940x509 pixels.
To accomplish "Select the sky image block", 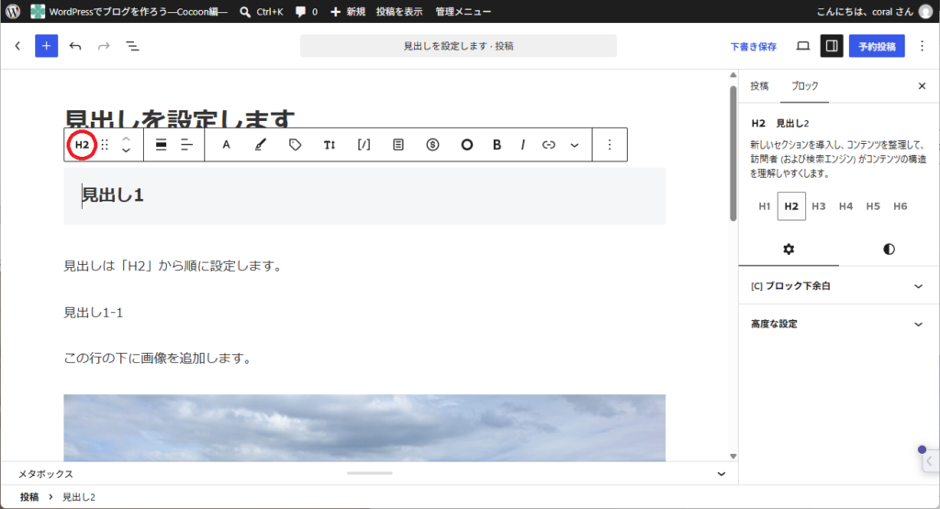I will coord(364,427).
